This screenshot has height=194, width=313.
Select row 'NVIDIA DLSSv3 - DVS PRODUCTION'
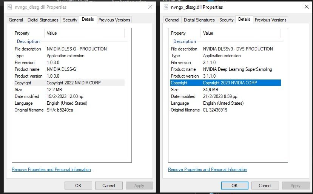pos(225,49)
